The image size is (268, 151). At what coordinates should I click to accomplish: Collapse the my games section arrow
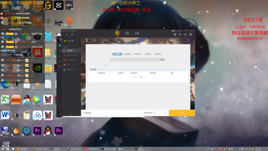pos(62,47)
